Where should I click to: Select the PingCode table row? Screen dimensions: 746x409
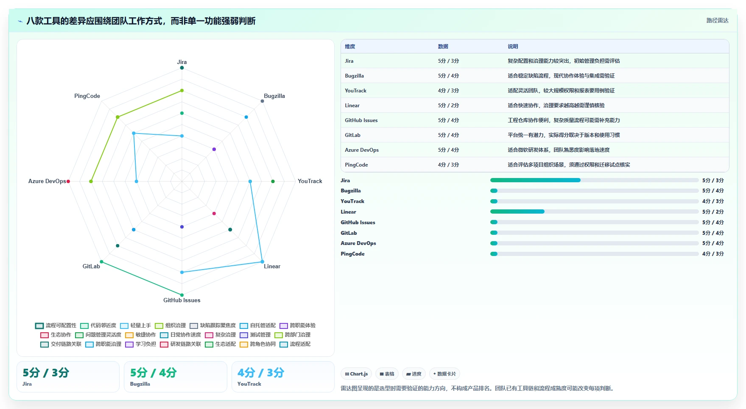535,164
